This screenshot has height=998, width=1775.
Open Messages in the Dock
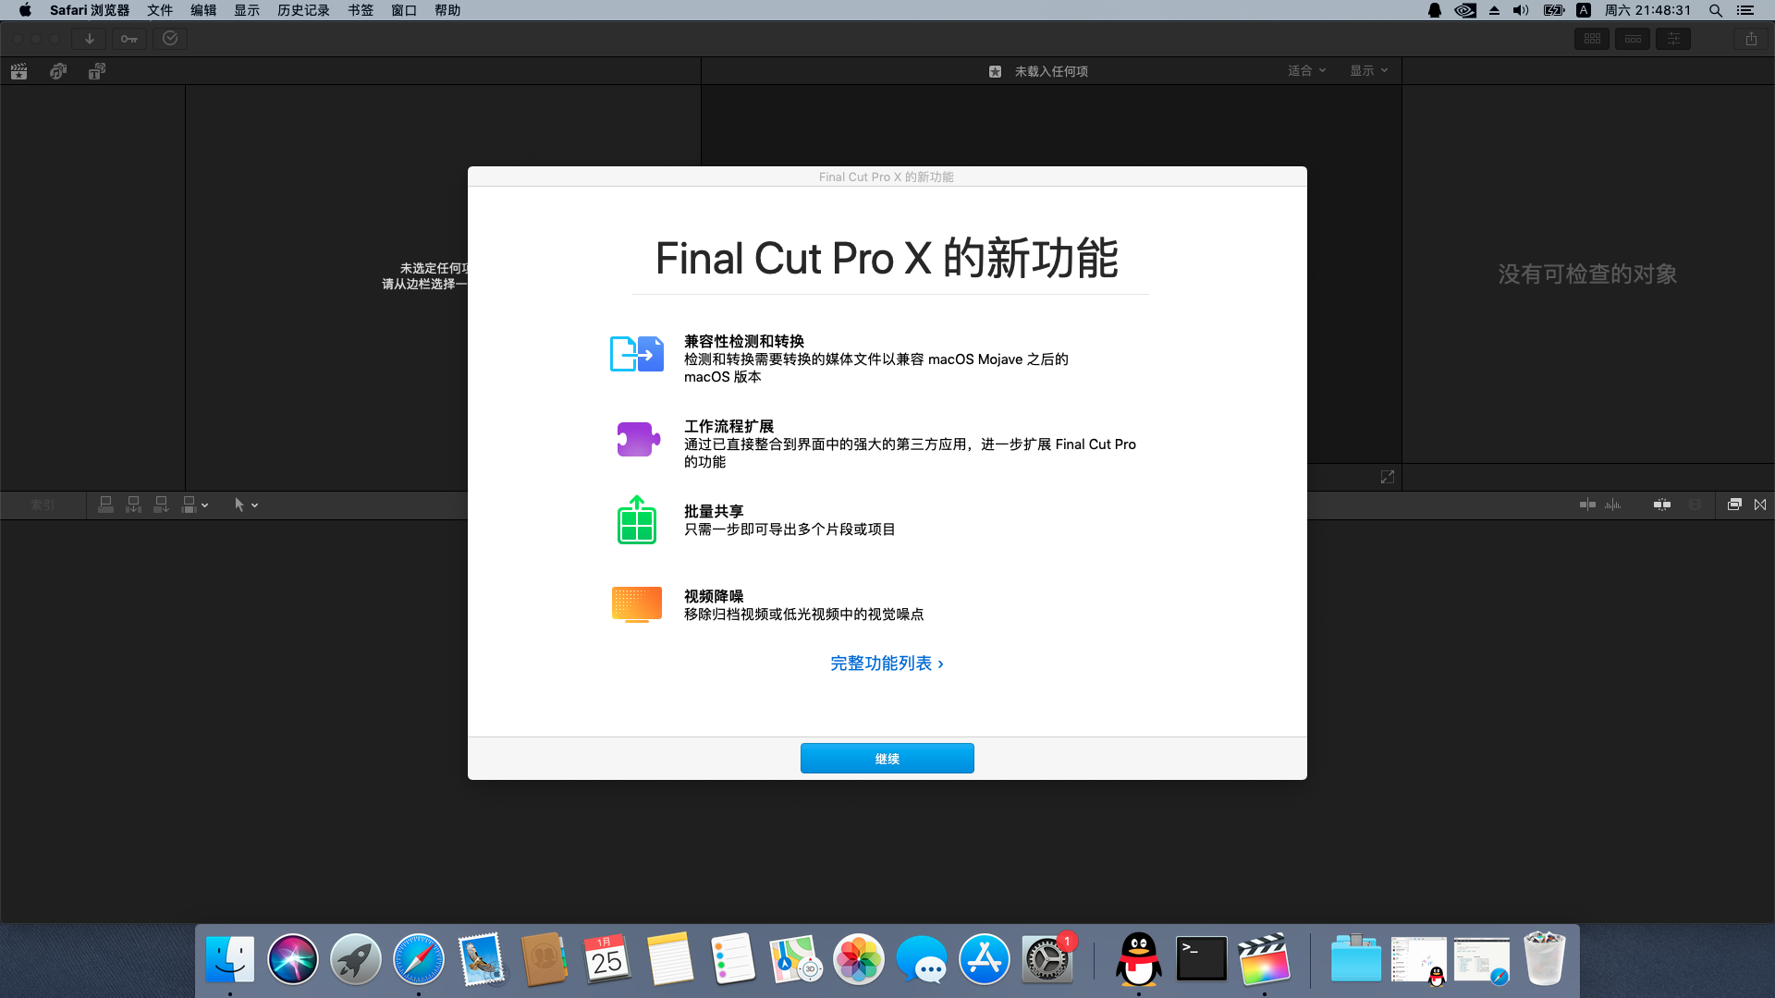tap(921, 959)
